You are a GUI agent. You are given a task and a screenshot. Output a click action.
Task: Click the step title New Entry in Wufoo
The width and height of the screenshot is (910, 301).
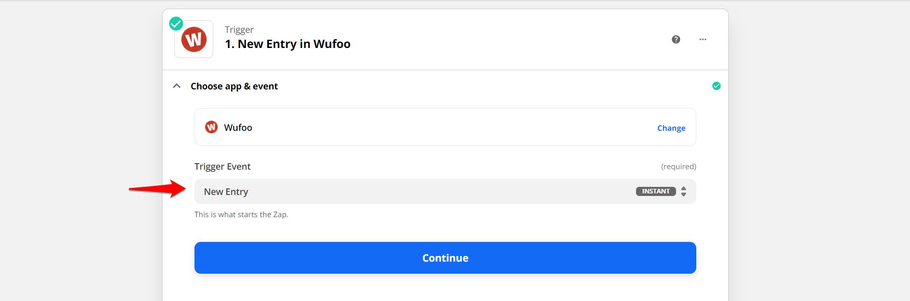point(288,44)
